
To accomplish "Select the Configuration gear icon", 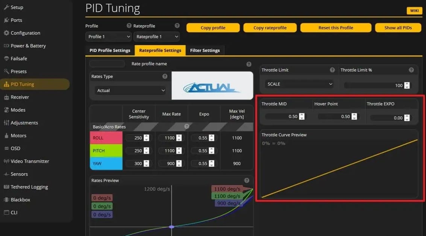I will pyautogui.click(x=6, y=33).
